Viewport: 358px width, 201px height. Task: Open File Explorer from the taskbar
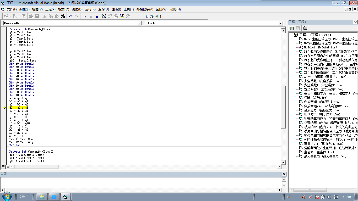[x=42, y=197]
